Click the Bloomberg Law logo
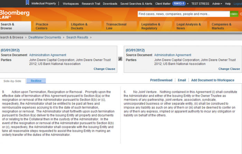242x154 pixels. (10, 14)
